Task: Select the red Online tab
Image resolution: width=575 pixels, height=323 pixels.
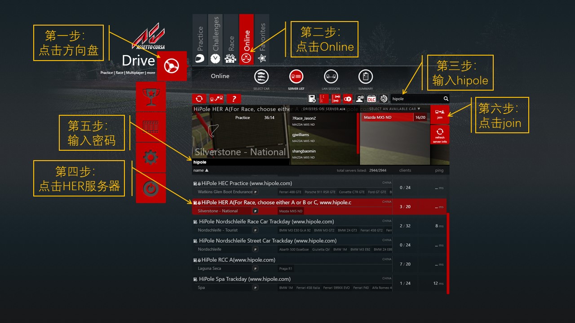Action: (x=246, y=39)
